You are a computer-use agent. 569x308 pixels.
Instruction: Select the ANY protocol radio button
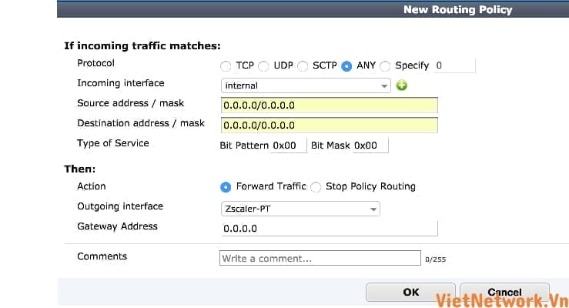[346, 66]
